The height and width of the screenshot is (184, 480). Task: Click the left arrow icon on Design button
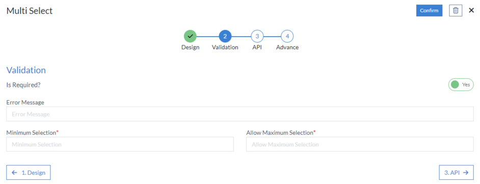point(14,172)
